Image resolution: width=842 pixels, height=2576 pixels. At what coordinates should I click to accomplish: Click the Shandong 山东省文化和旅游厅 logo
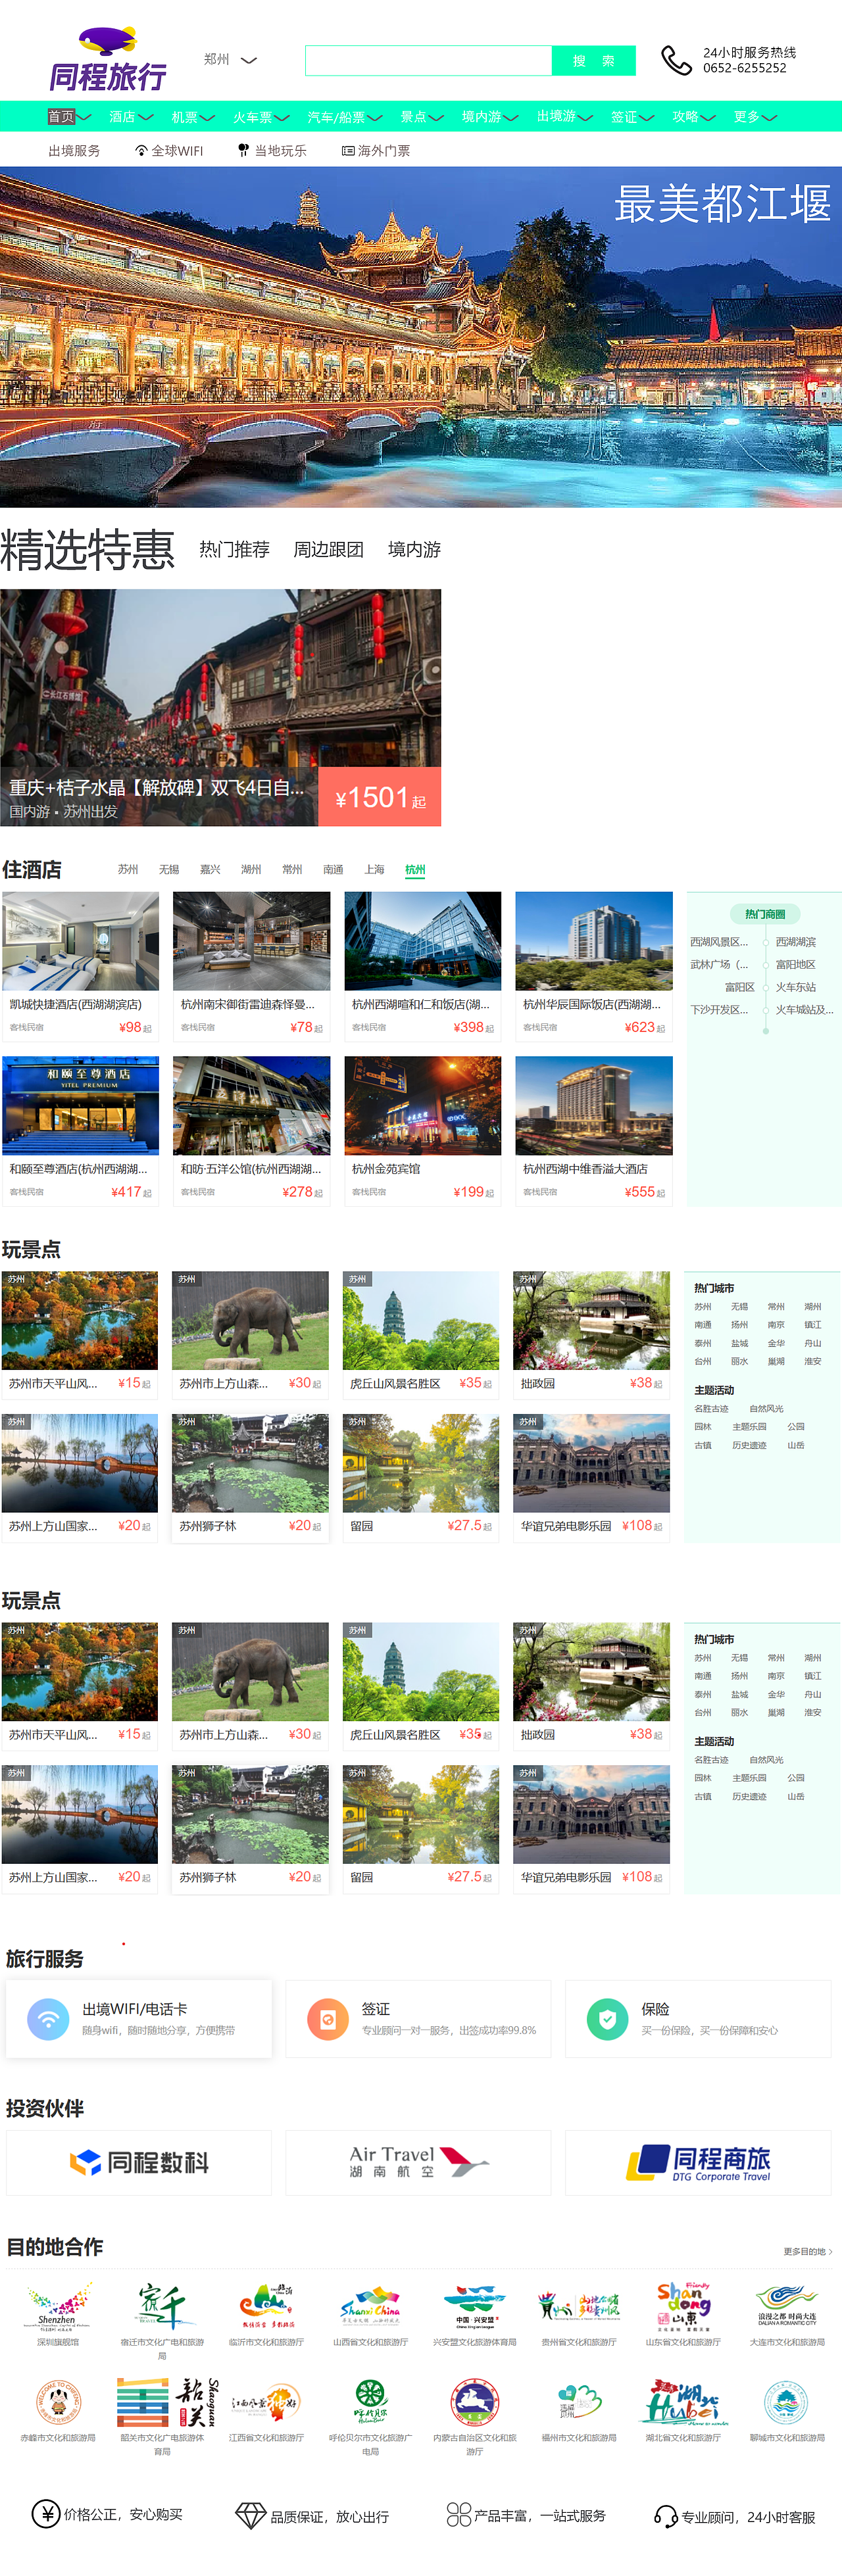pyautogui.click(x=683, y=2306)
